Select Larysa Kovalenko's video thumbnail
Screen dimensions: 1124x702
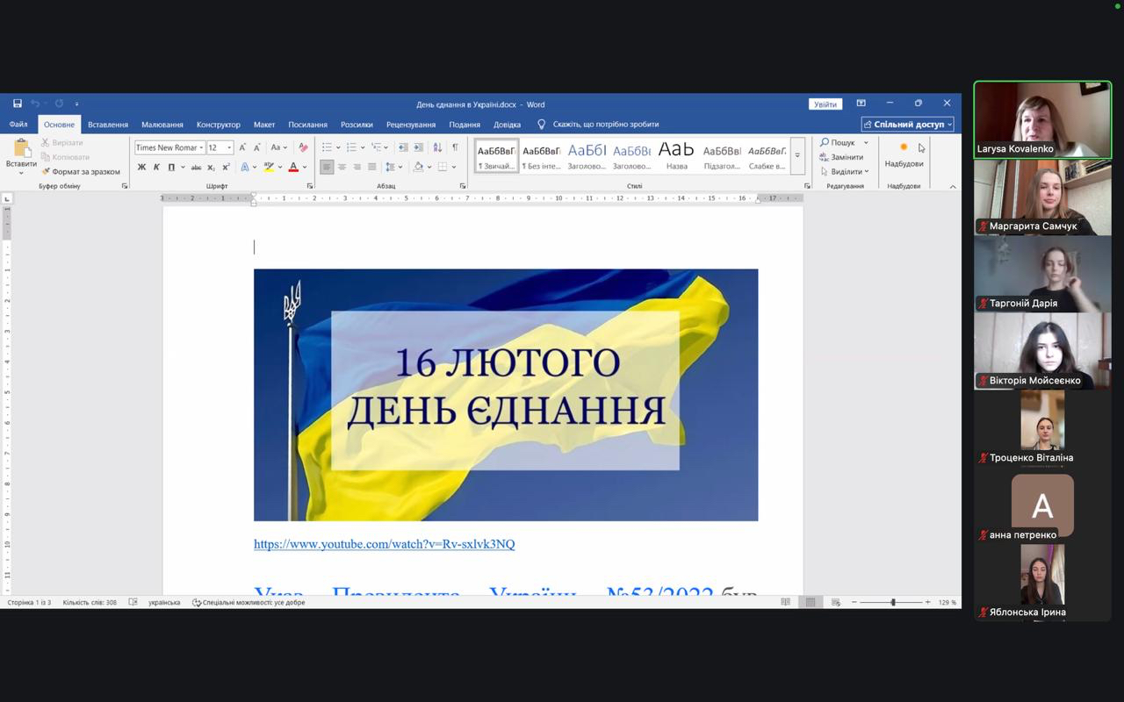point(1041,120)
